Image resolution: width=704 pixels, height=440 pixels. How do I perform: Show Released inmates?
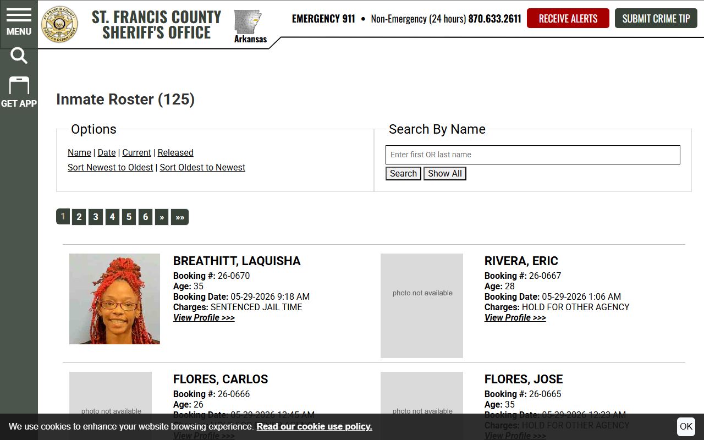(x=175, y=152)
